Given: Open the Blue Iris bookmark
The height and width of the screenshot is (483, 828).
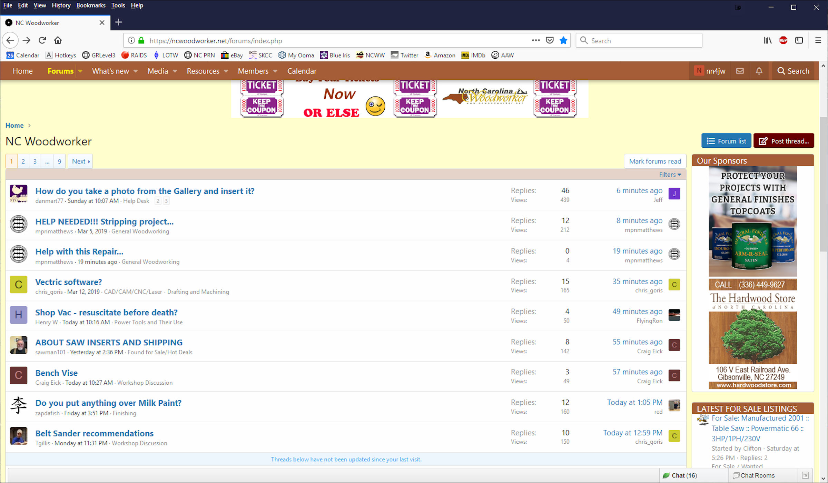Looking at the screenshot, I should pos(335,55).
